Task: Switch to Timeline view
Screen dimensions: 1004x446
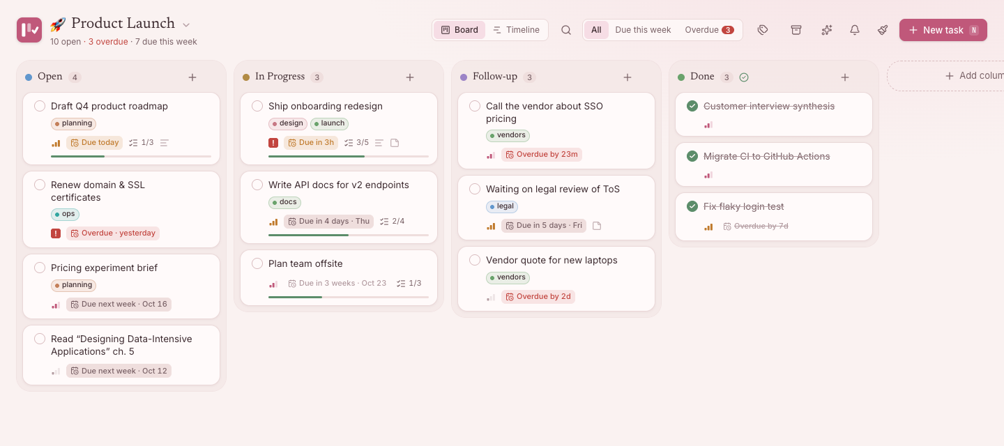Action: (517, 30)
